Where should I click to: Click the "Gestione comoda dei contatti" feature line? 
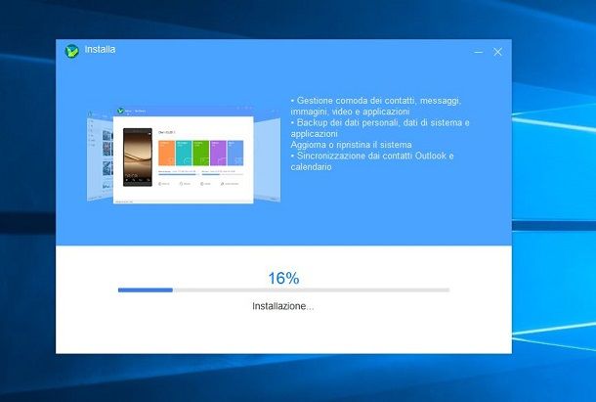[376, 106]
